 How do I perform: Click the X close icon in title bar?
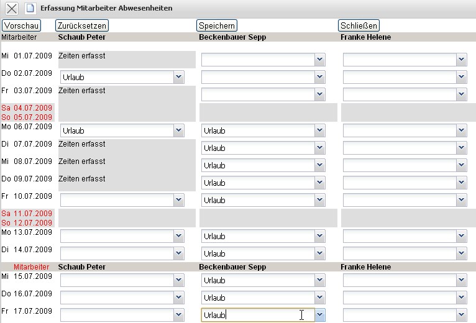pos(11,9)
